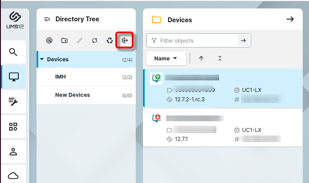
Task: Open the apps grid icon in sidebar
Action: coord(13,127)
